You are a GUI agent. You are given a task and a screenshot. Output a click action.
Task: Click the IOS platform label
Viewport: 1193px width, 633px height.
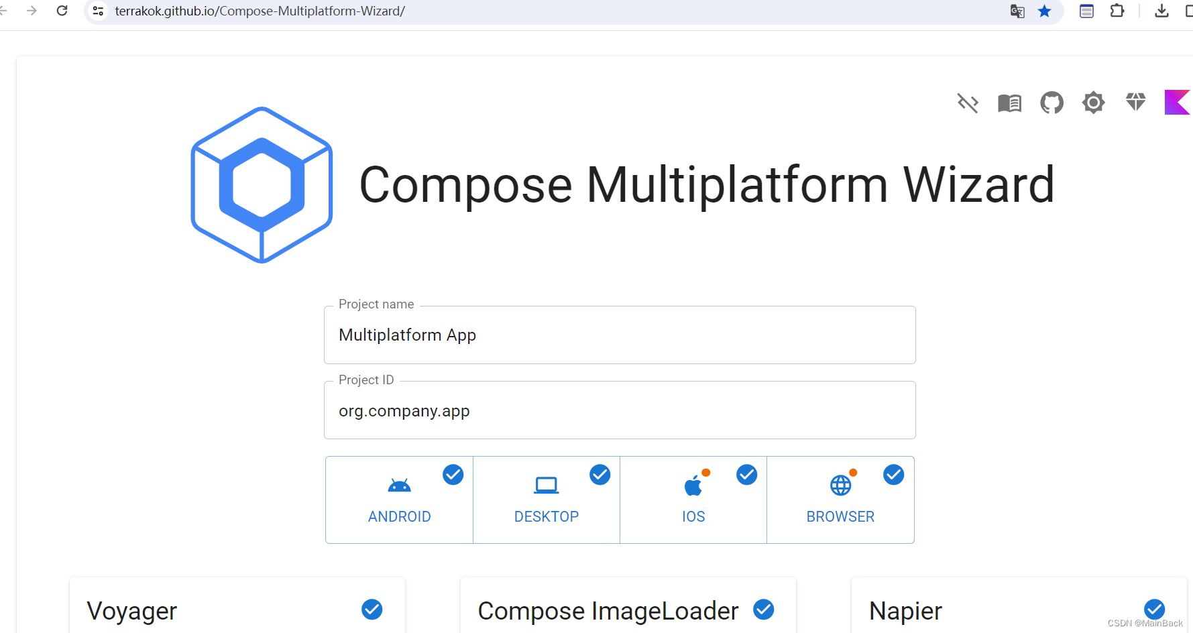pos(693,517)
